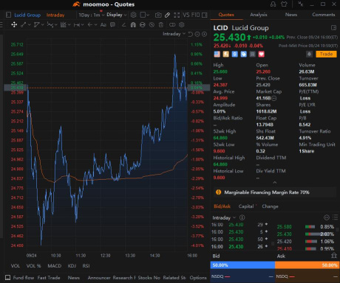Select the text annotation Aa tool

pyautogui.click(x=103, y=24)
